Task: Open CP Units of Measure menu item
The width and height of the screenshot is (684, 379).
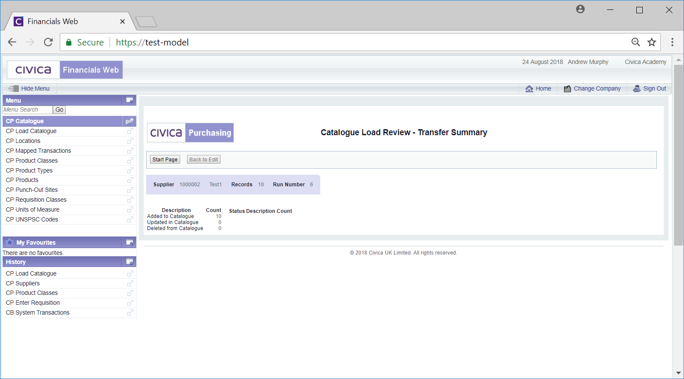Action: tap(33, 209)
